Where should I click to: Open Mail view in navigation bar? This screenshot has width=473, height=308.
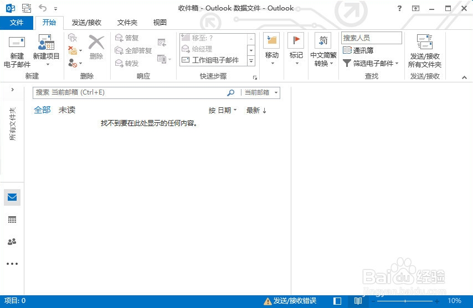point(12,197)
